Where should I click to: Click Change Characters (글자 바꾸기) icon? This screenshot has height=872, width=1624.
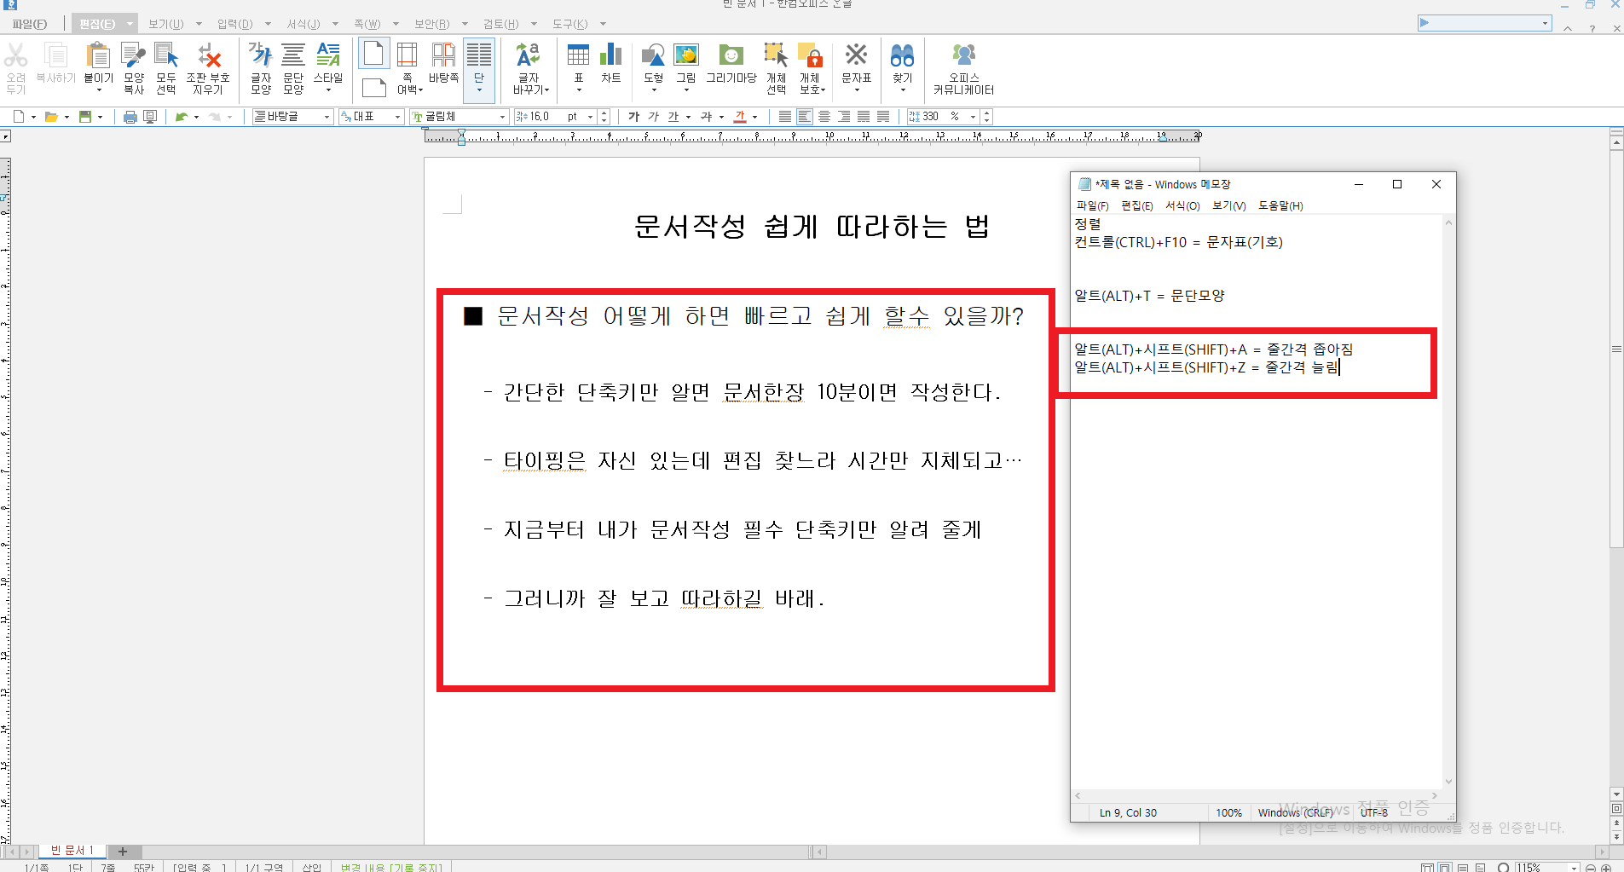pos(529,56)
